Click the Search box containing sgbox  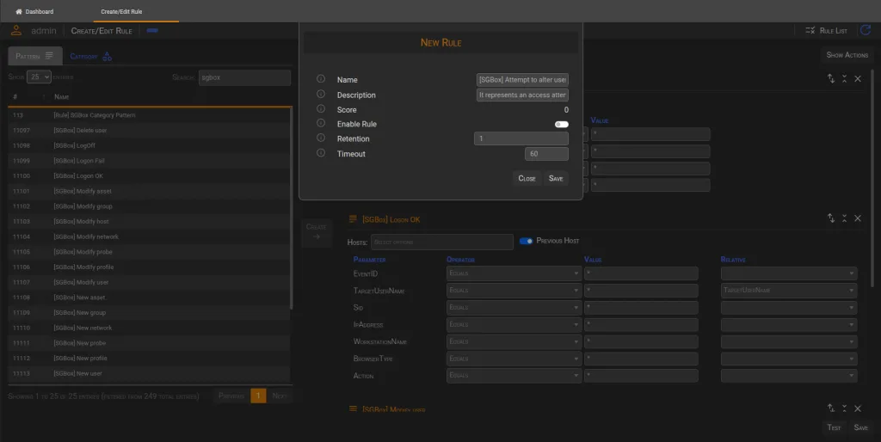(x=244, y=77)
